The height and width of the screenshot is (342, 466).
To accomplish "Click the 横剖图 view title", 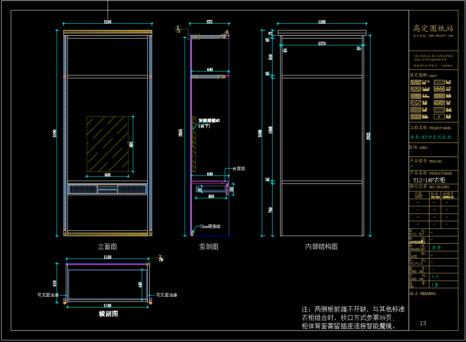I will tap(108, 314).
